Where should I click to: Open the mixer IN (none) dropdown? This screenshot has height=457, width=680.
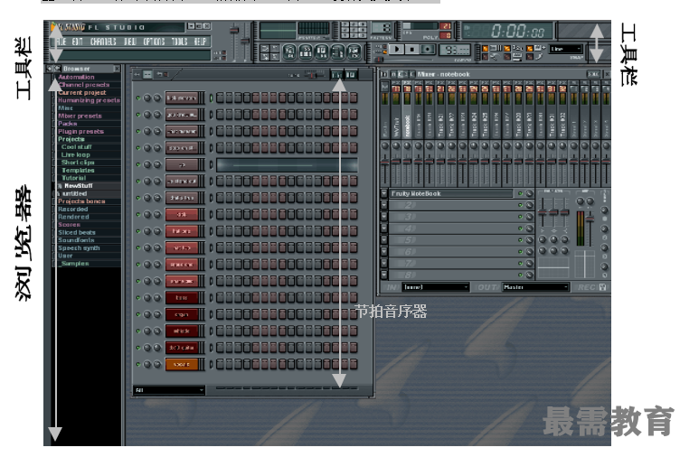point(436,287)
